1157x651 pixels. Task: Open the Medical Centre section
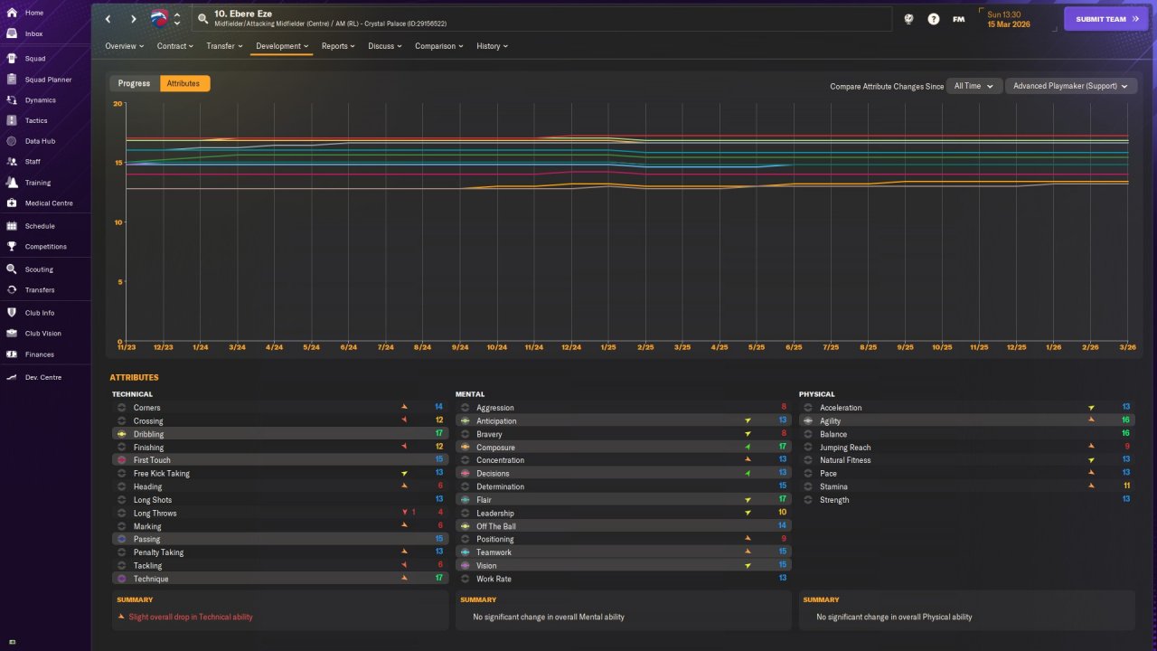[48, 203]
